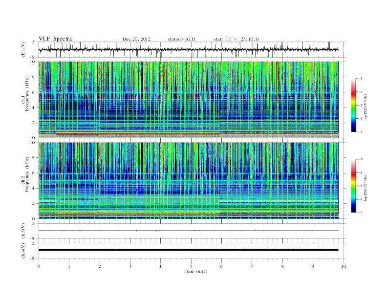Click the 8 kHz tick on ch.1 spectrogram
387x299 pixels.
tap(34, 77)
